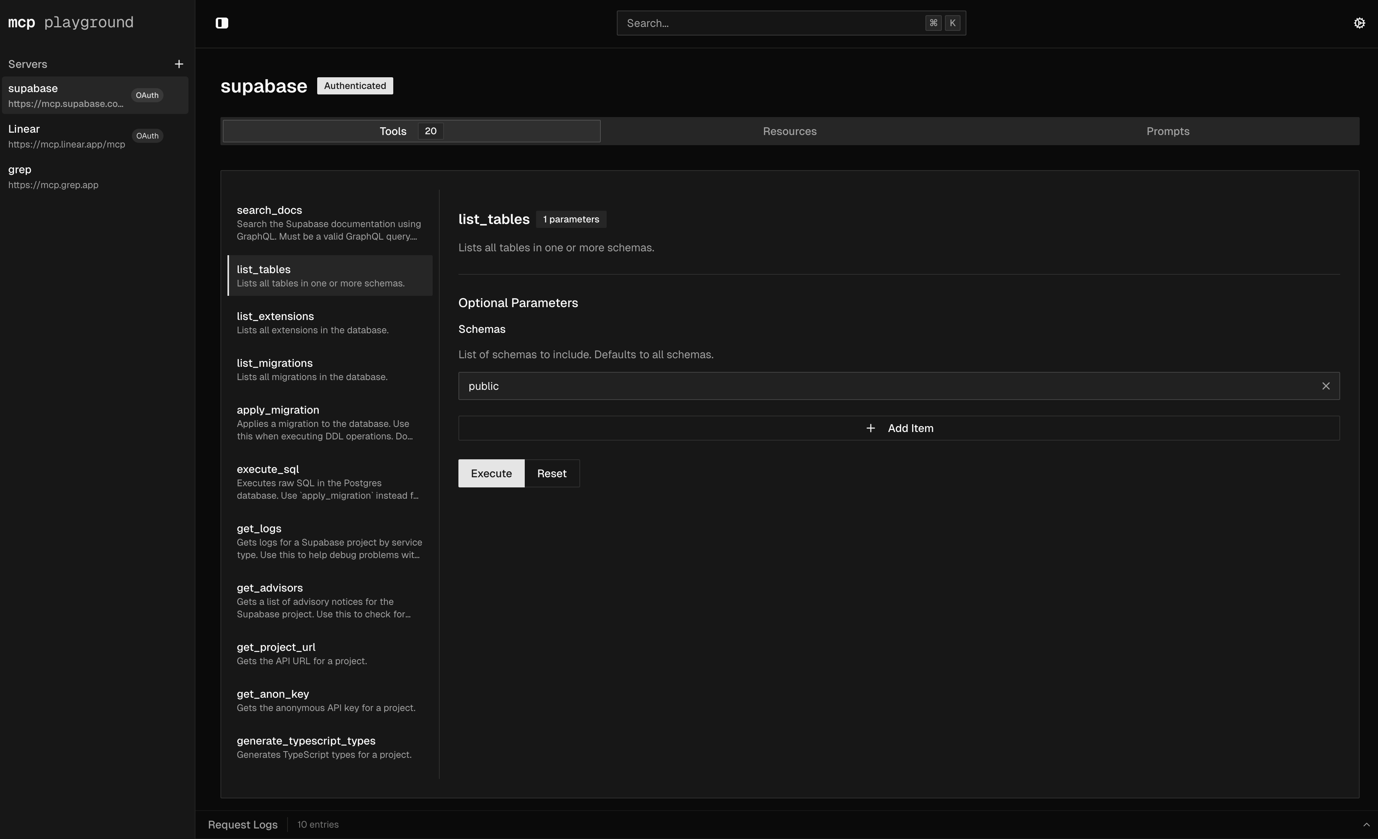Click the Reset button
This screenshot has width=1378, height=839.
(x=551, y=473)
